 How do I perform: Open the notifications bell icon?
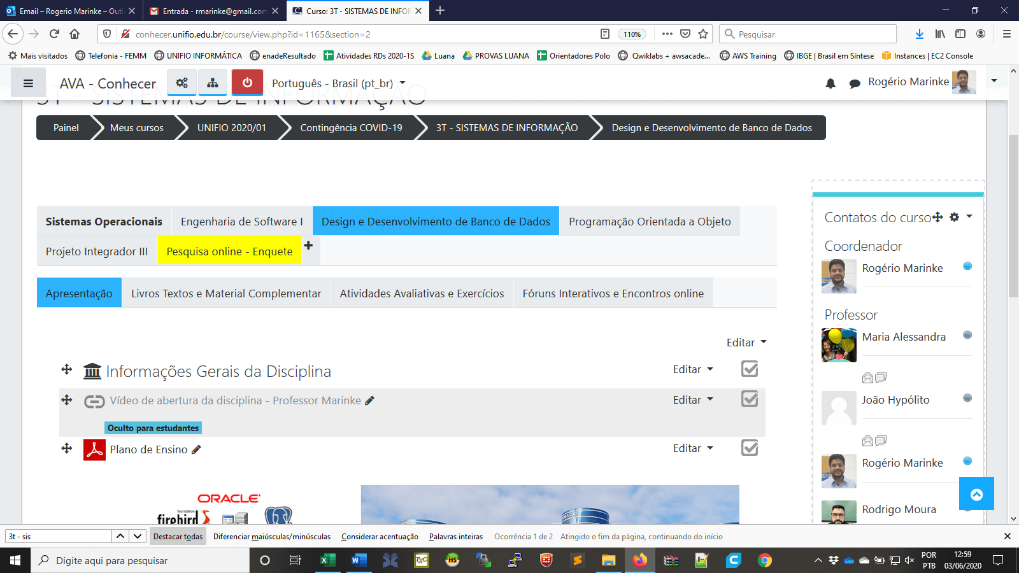pos(830,83)
